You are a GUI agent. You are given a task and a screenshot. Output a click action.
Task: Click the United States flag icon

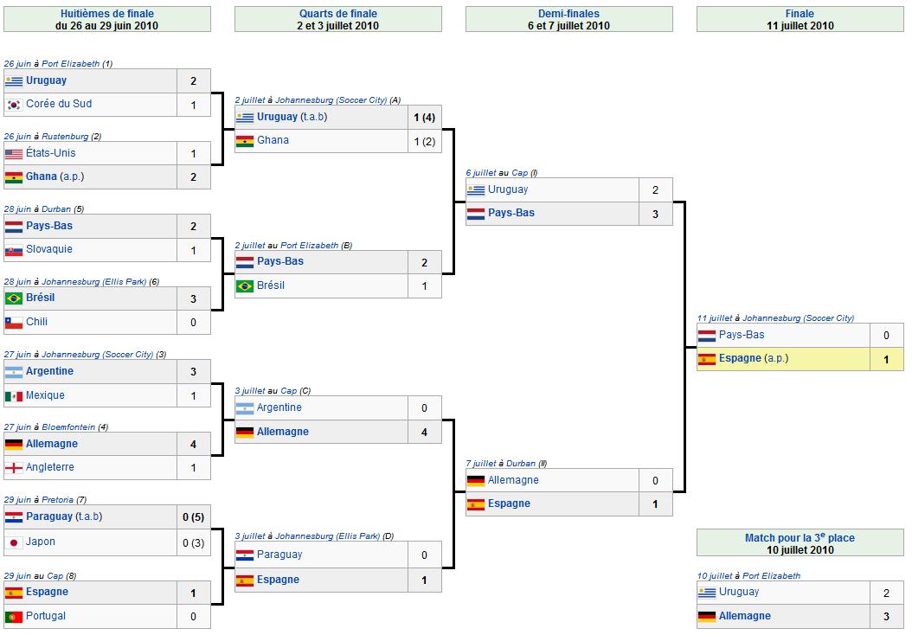pyautogui.click(x=14, y=153)
